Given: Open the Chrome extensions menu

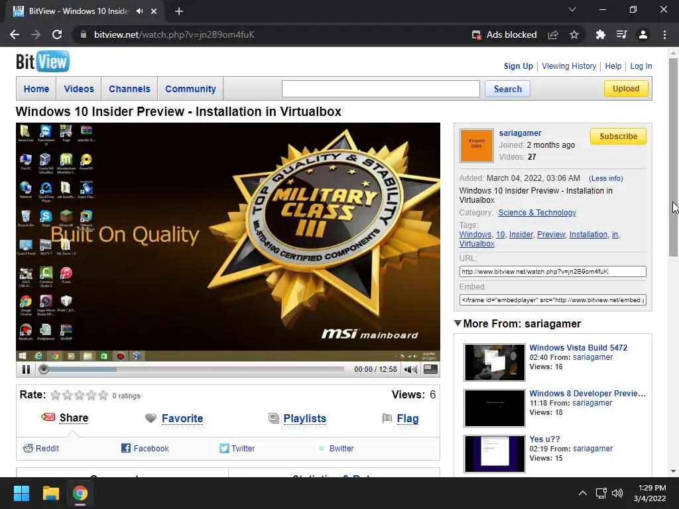Looking at the screenshot, I should pyautogui.click(x=600, y=34).
